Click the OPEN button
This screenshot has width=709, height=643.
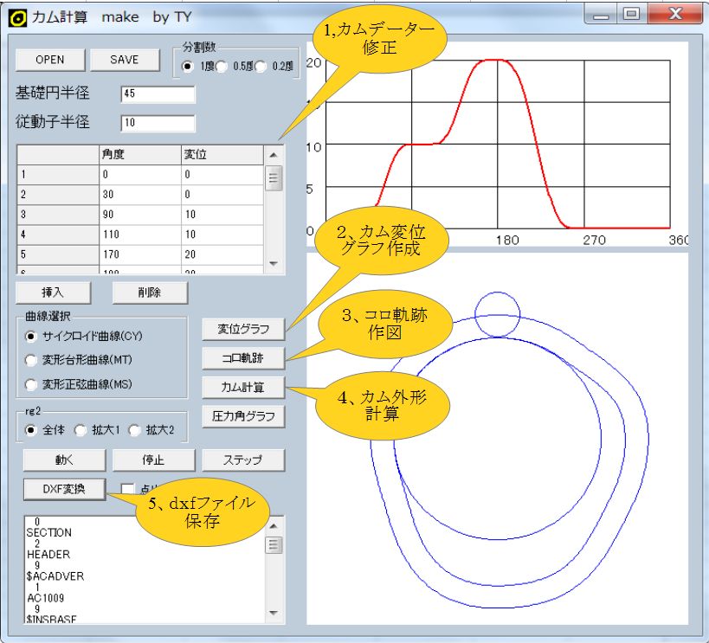coord(50,59)
